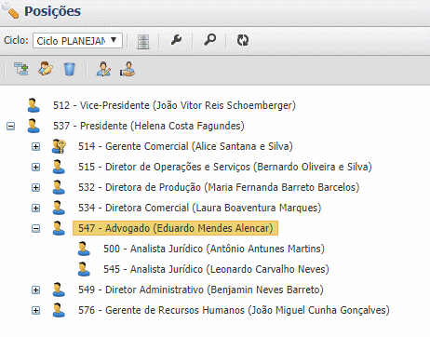Click the refresh arrows icon
Screen dimensions: 430x337
(243, 40)
